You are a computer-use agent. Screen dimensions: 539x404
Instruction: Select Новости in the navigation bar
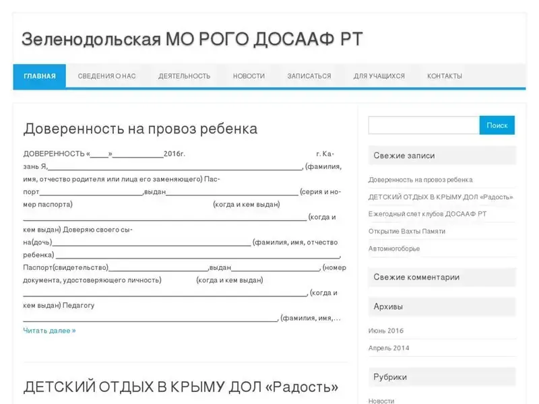coord(249,76)
